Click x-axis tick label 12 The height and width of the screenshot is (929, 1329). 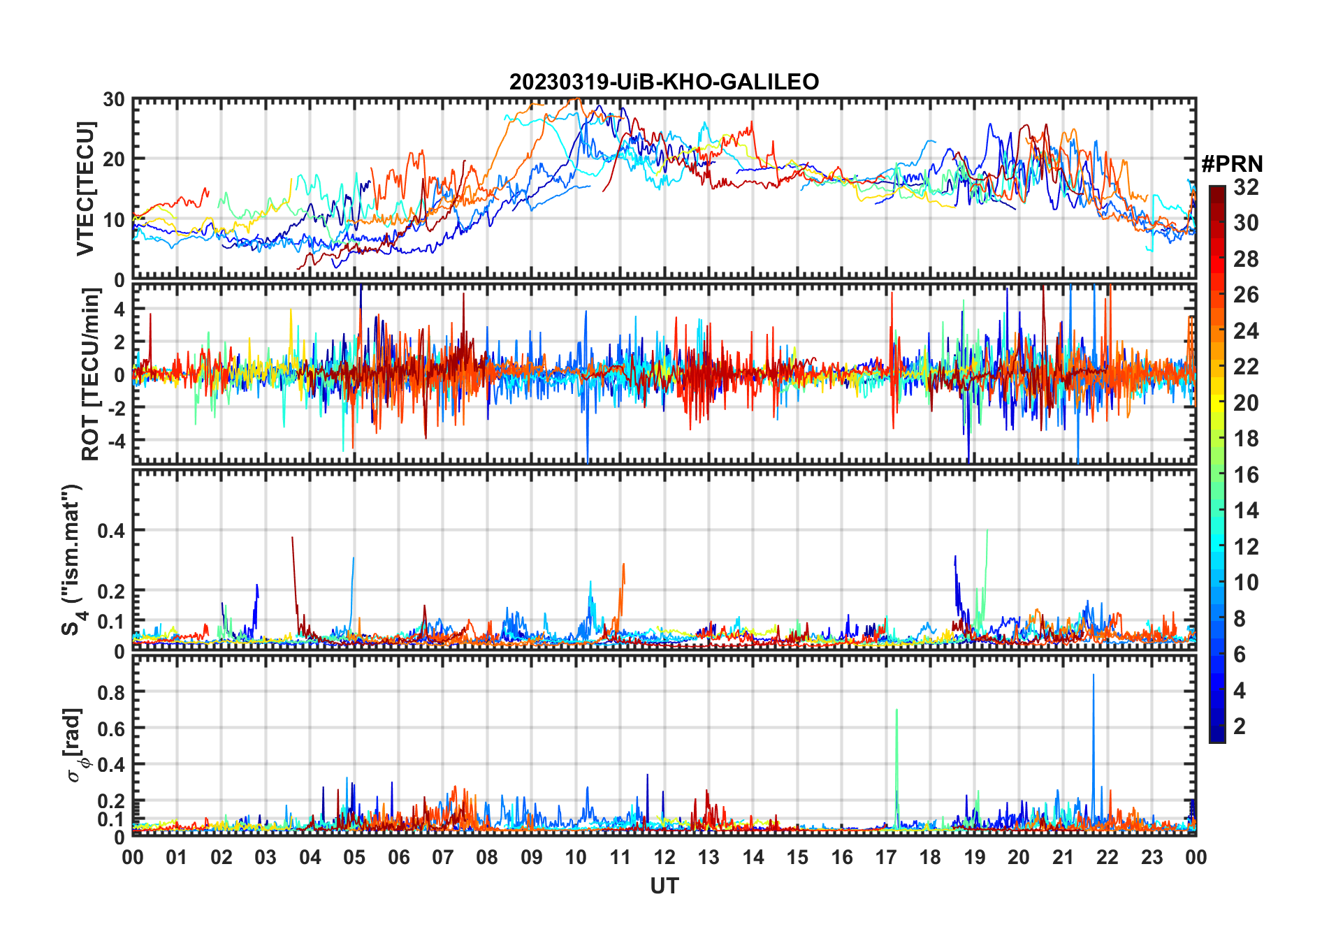tap(664, 857)
